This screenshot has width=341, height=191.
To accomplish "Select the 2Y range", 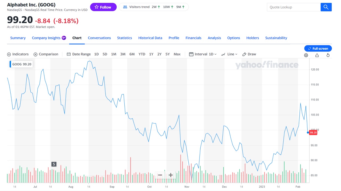I will click(159, 54).
